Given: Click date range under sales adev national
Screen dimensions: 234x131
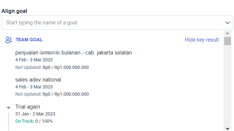Looking at the screenshot, I should (x=34, y=87).
